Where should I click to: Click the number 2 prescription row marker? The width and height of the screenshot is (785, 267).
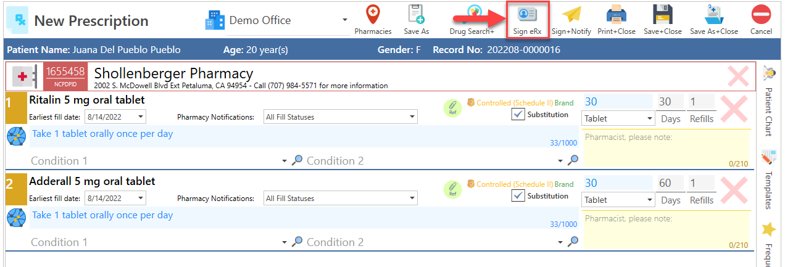point(17,189)
